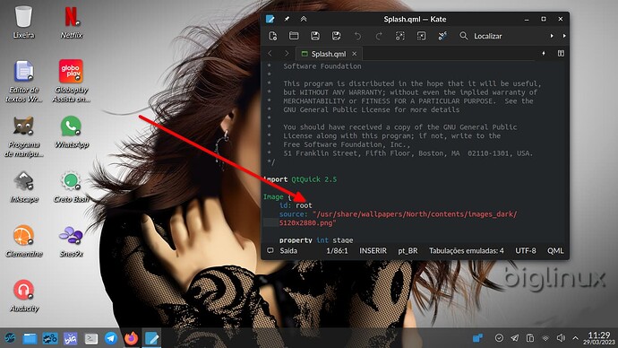
Task: Open Clementine music player icon
Action: pos(23,241)
